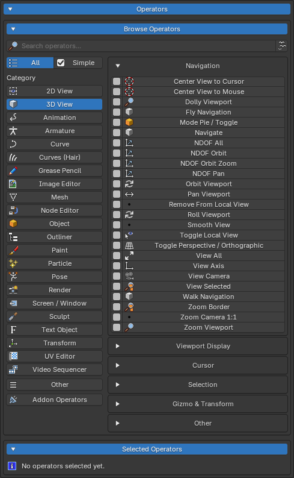The width and height of the screenshot is (294, 478).
Task: Click the Curve category icon
Action: pyautogui.click(x=13, y=144)
